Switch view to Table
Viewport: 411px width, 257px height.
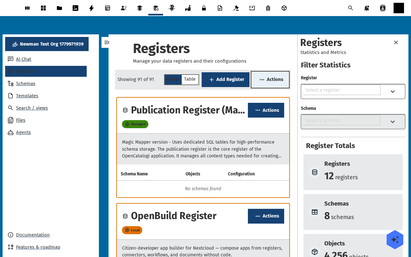coord(190,79)
